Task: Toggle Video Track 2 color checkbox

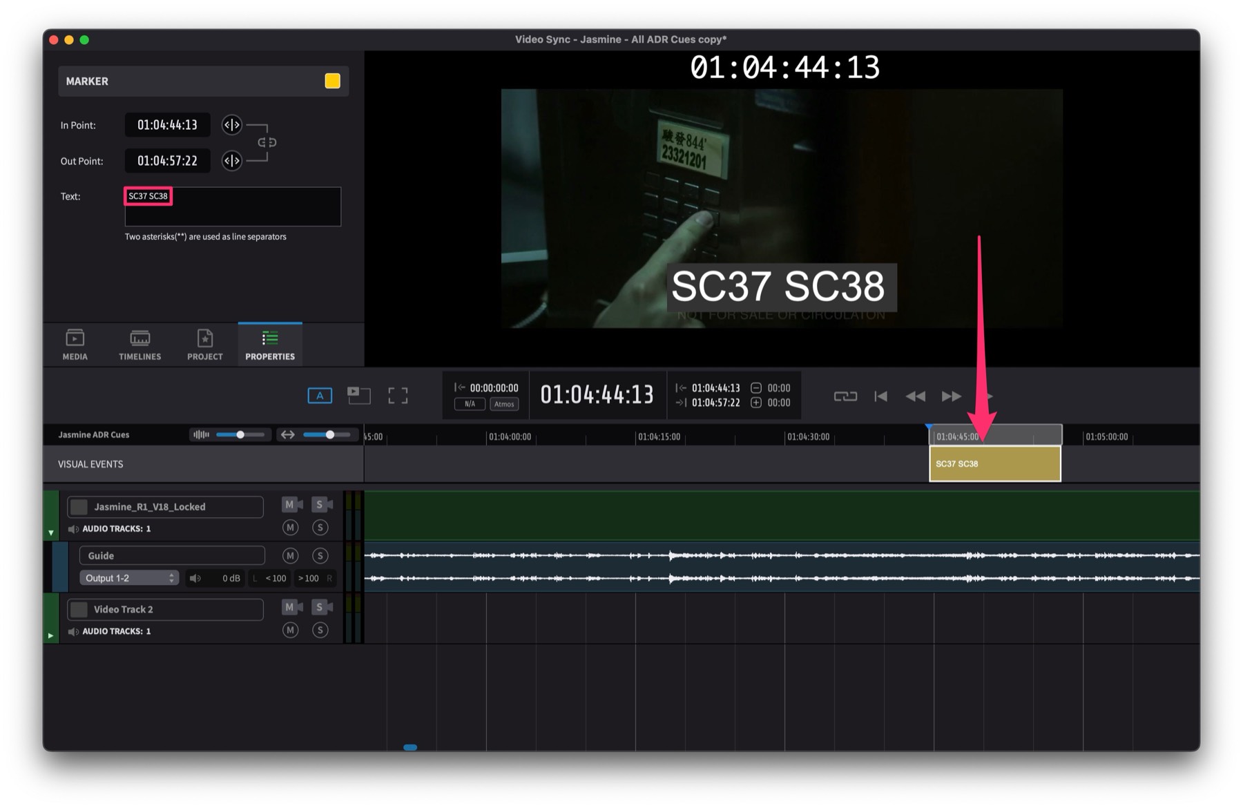Action: coord(79,609)
